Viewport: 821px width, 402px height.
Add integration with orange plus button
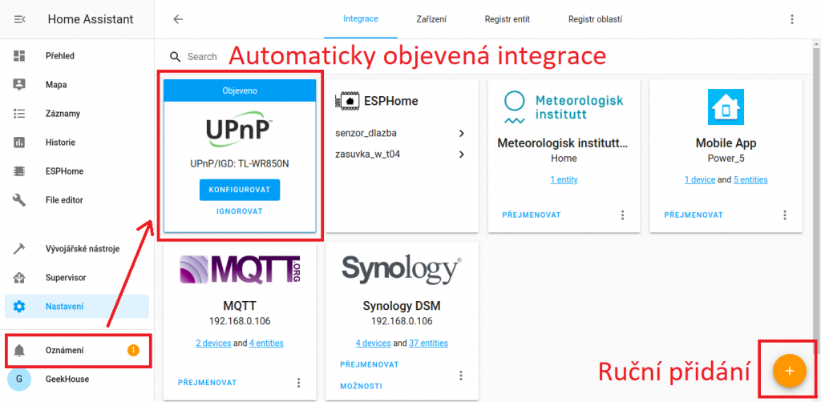[x=790, y=370]
